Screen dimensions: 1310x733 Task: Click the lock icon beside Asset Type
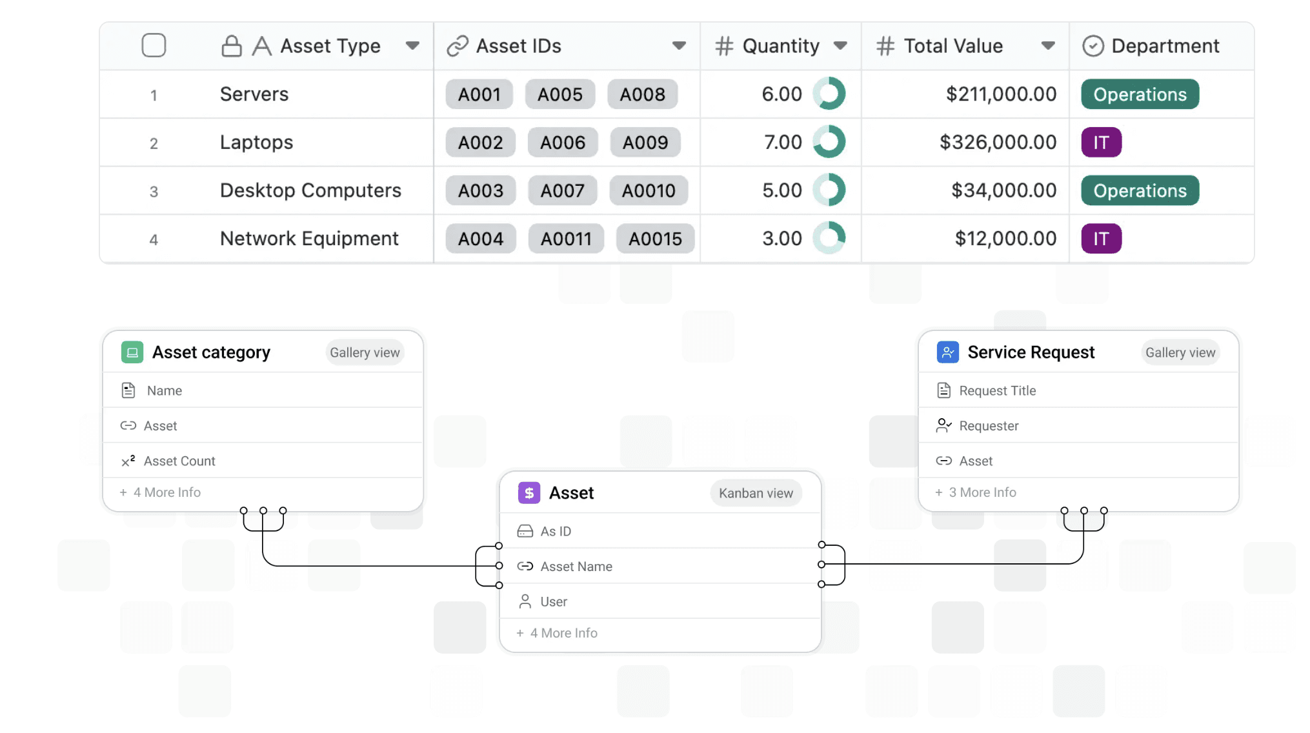pyautogui.click(x=231, y=46)
